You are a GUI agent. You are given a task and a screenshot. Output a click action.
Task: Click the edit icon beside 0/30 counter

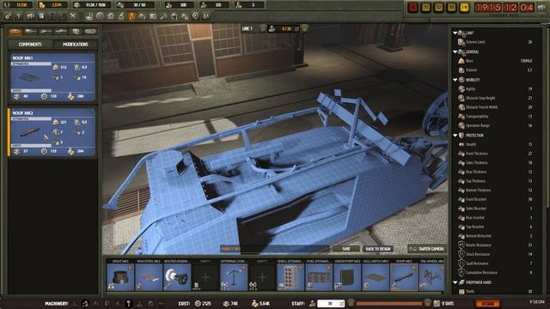click(297, 28)
